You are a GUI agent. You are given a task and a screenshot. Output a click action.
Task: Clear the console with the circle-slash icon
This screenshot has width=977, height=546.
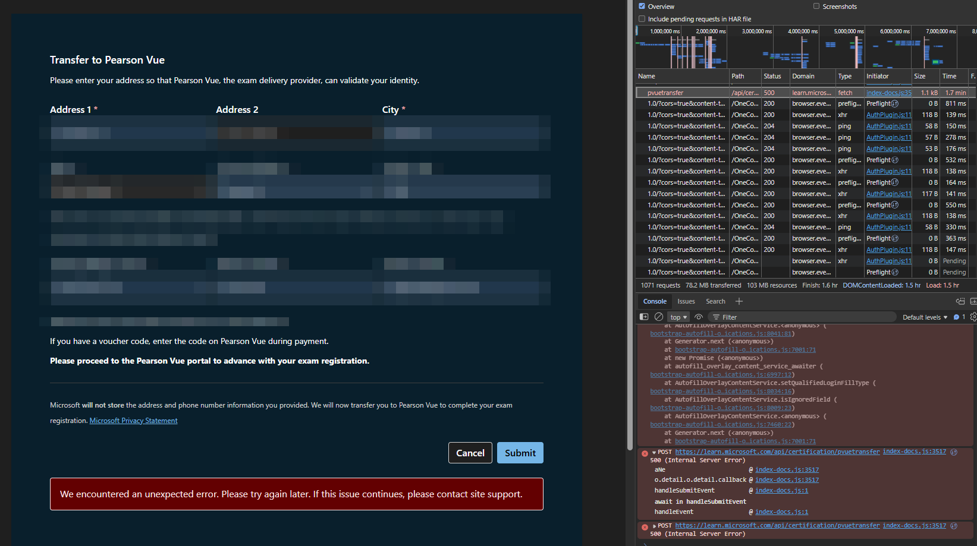pyautogui.click(x=659, y=317)
